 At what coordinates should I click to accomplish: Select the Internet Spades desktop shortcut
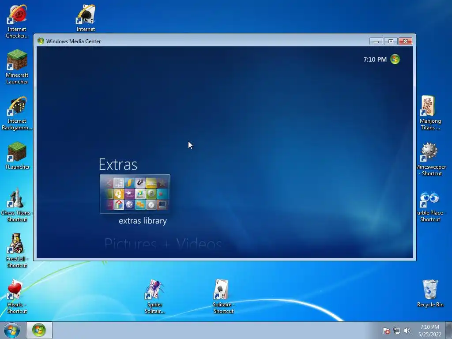pyautogui.click(x=86, y=18)
